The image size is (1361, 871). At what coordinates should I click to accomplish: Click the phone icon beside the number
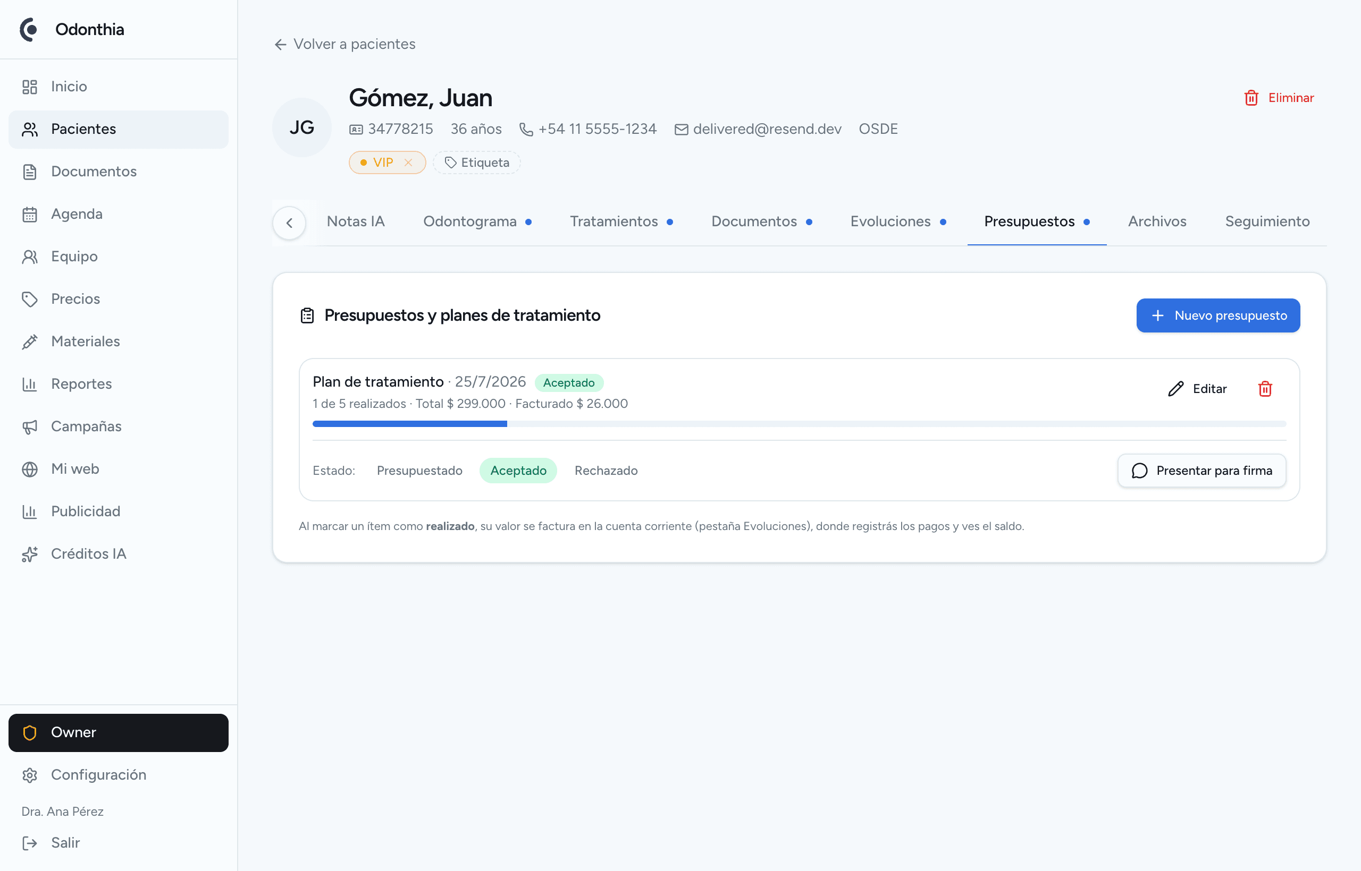pos(526,130)
